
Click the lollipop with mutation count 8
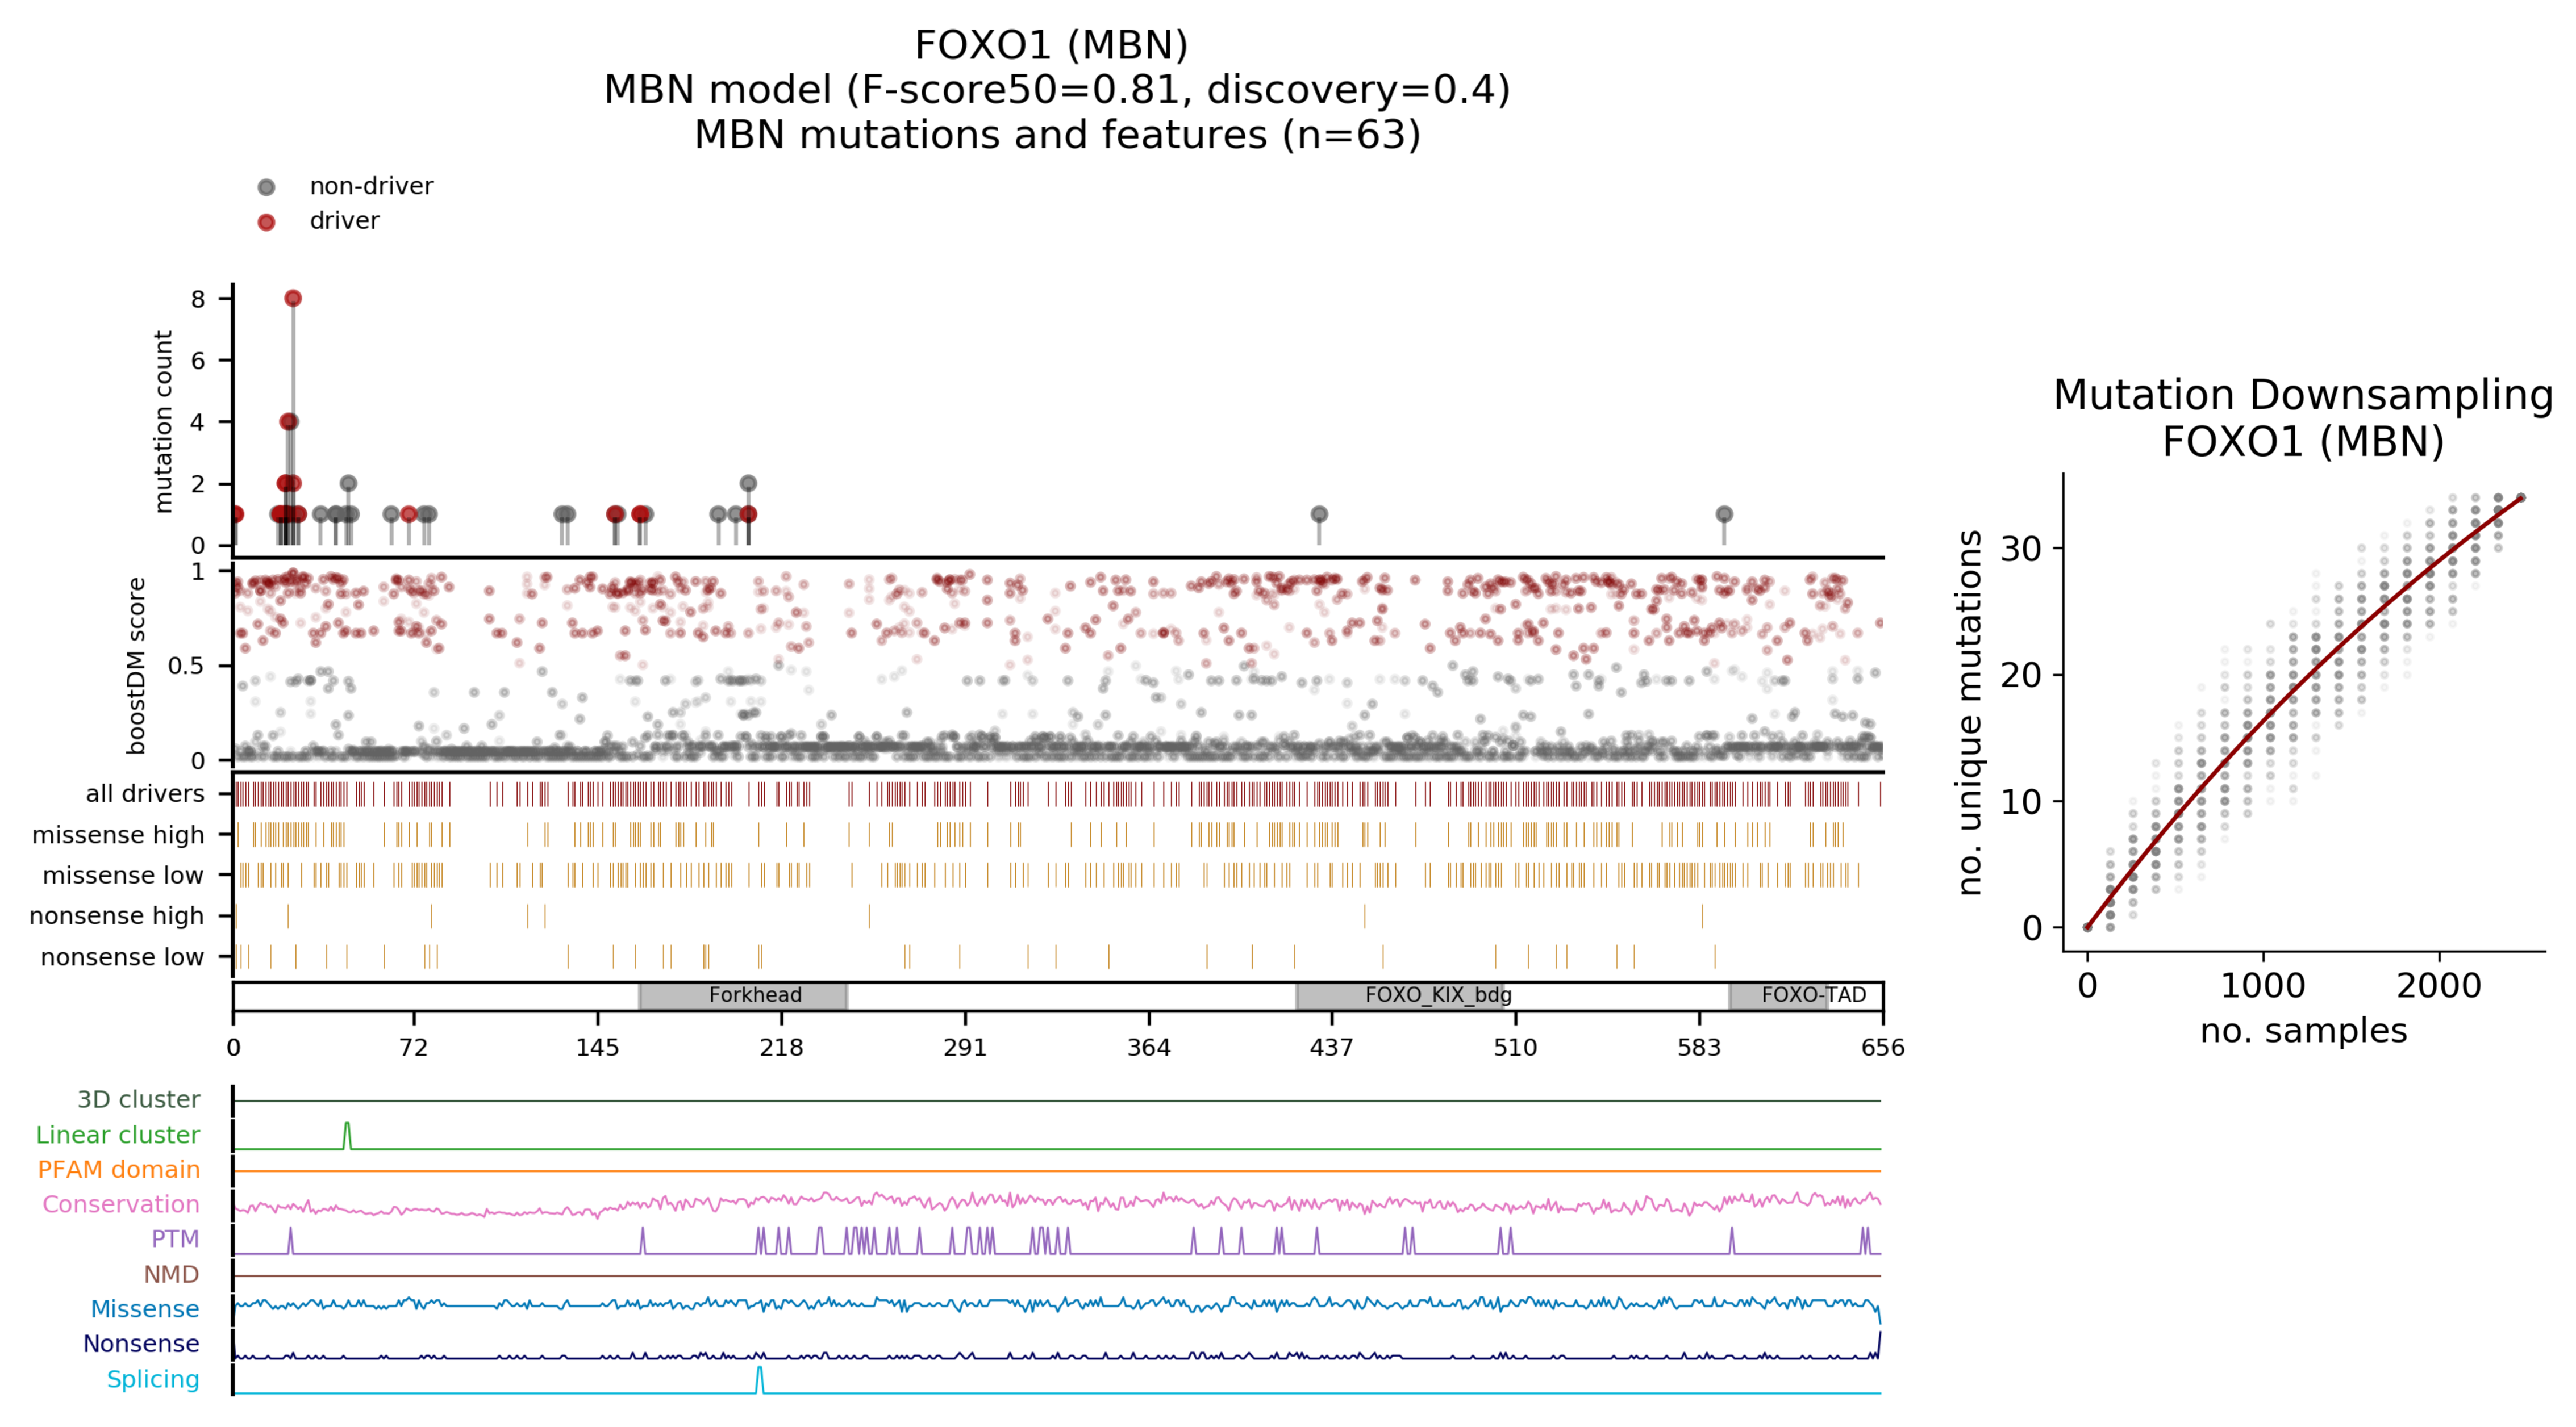click(293, 298)
